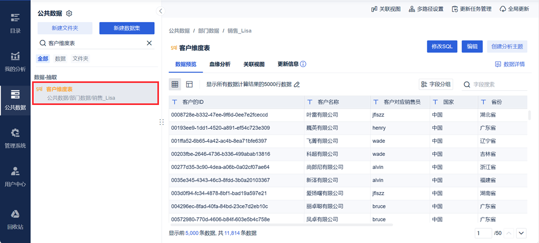Viewport: 539px width, 243px height.
Task: Switch to the grid table view icon
Action: tap(175, 84)
